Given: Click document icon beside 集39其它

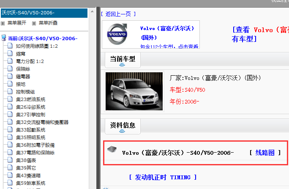Looking at the screenshot, I should (x=10, y=167).
